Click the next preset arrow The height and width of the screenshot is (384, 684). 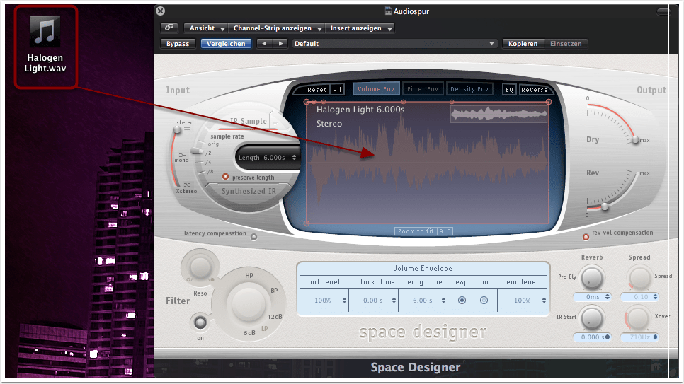click(280, 44)
